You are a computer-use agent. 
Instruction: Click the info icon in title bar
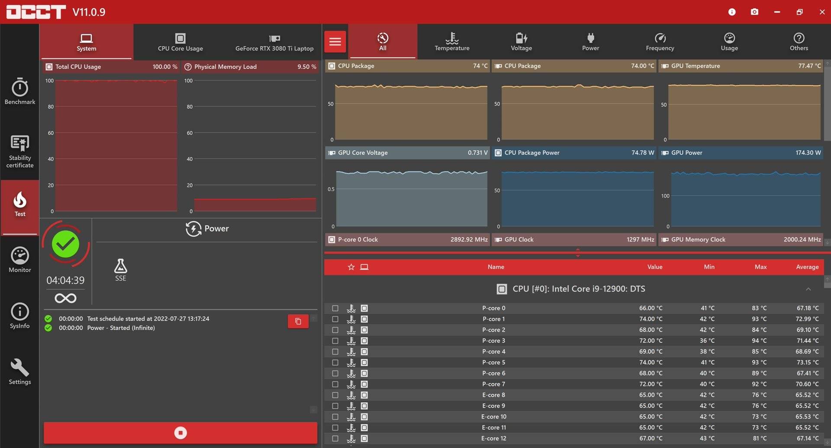(732, 12)
